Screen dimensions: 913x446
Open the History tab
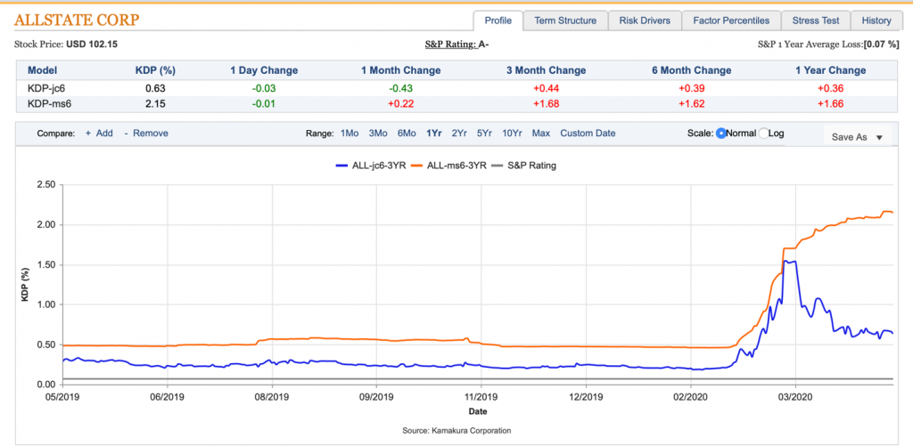point(876,20)
